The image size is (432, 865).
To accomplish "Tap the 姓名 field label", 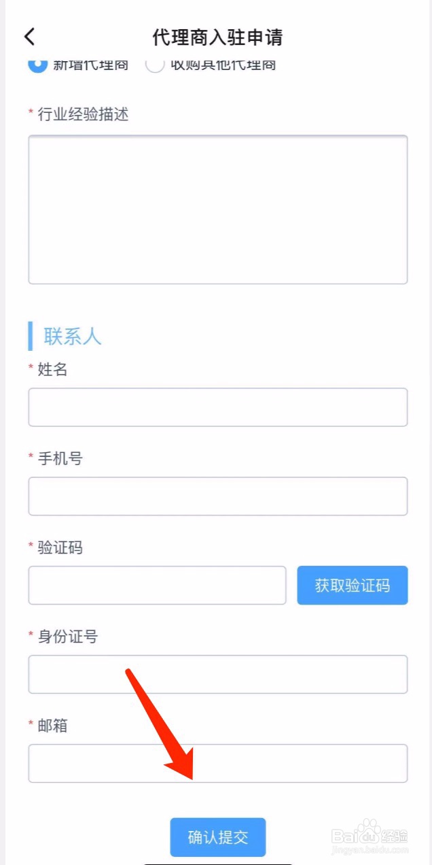I will tap(52, 369).
